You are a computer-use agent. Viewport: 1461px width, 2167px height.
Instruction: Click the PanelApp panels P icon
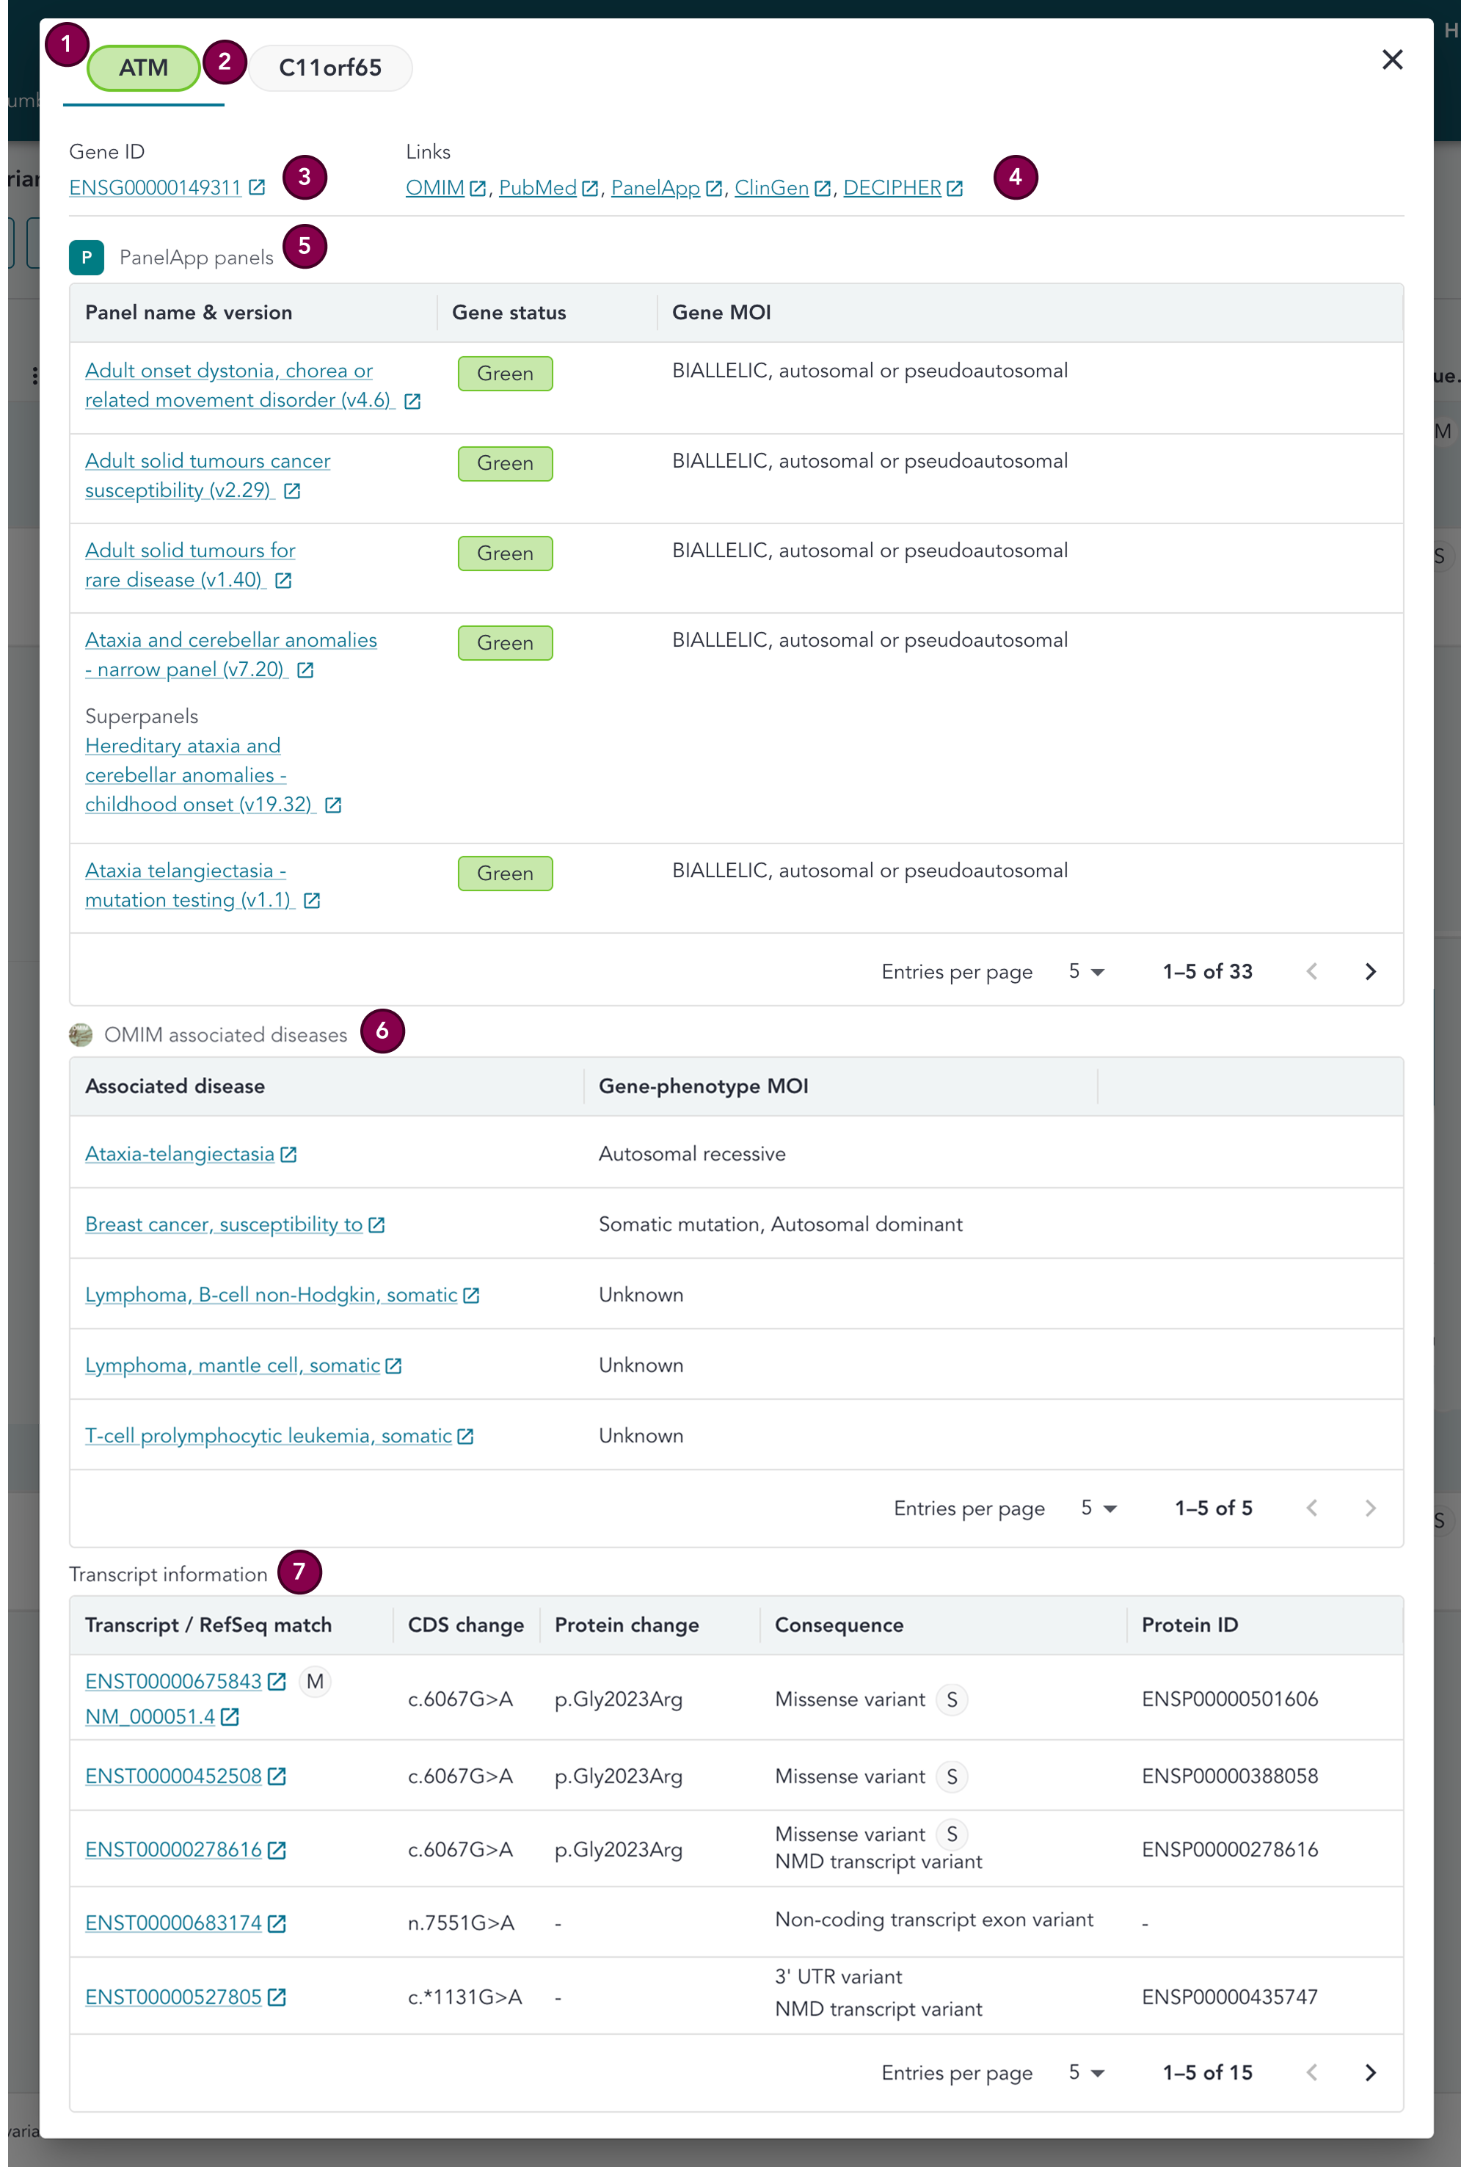point(87,258)
